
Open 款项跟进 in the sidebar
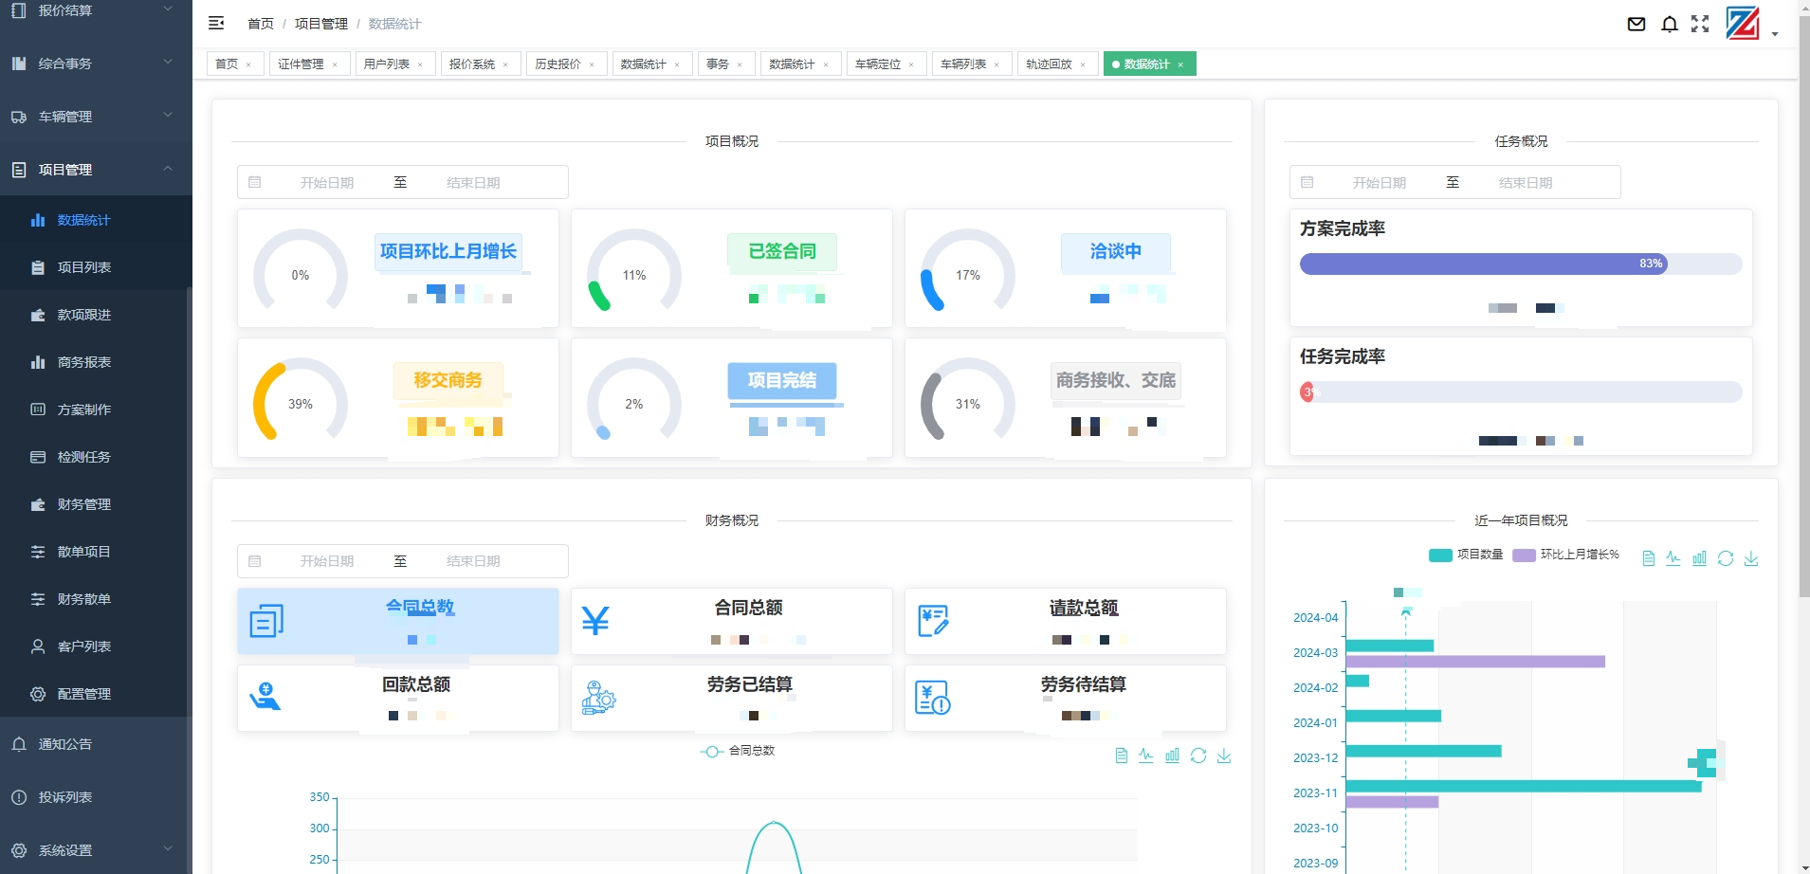pyautogui.click(x=96, y=315)
